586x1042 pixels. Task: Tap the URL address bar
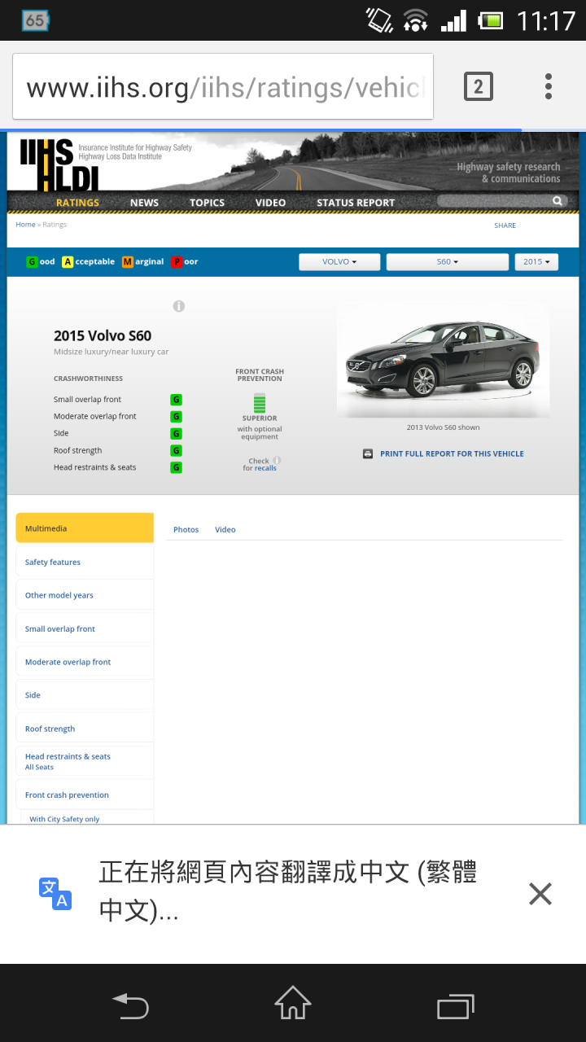coord(223,86)
